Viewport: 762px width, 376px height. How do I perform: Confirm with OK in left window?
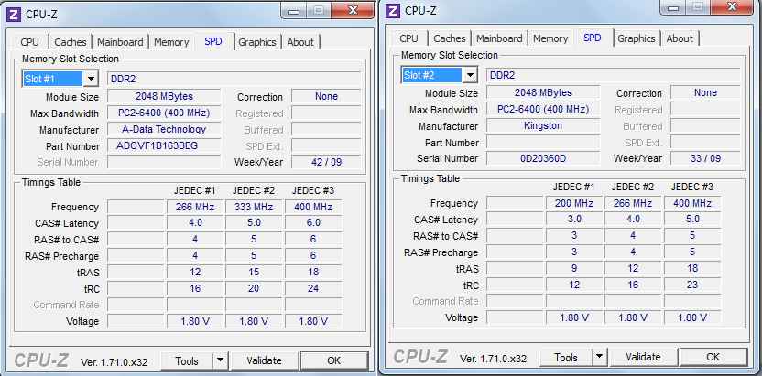pyautogui.click(x=334, y=360)
